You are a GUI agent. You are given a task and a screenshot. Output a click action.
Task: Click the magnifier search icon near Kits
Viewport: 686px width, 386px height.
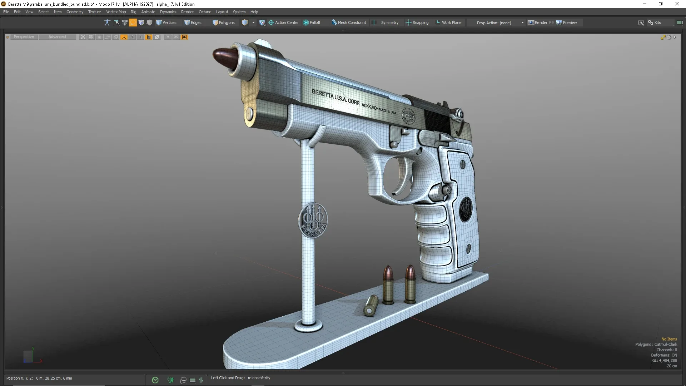[x=641, y=23]
